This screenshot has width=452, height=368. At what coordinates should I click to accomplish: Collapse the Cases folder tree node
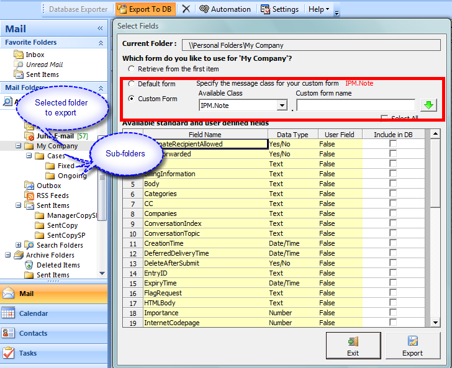click(x=29, y=156)
